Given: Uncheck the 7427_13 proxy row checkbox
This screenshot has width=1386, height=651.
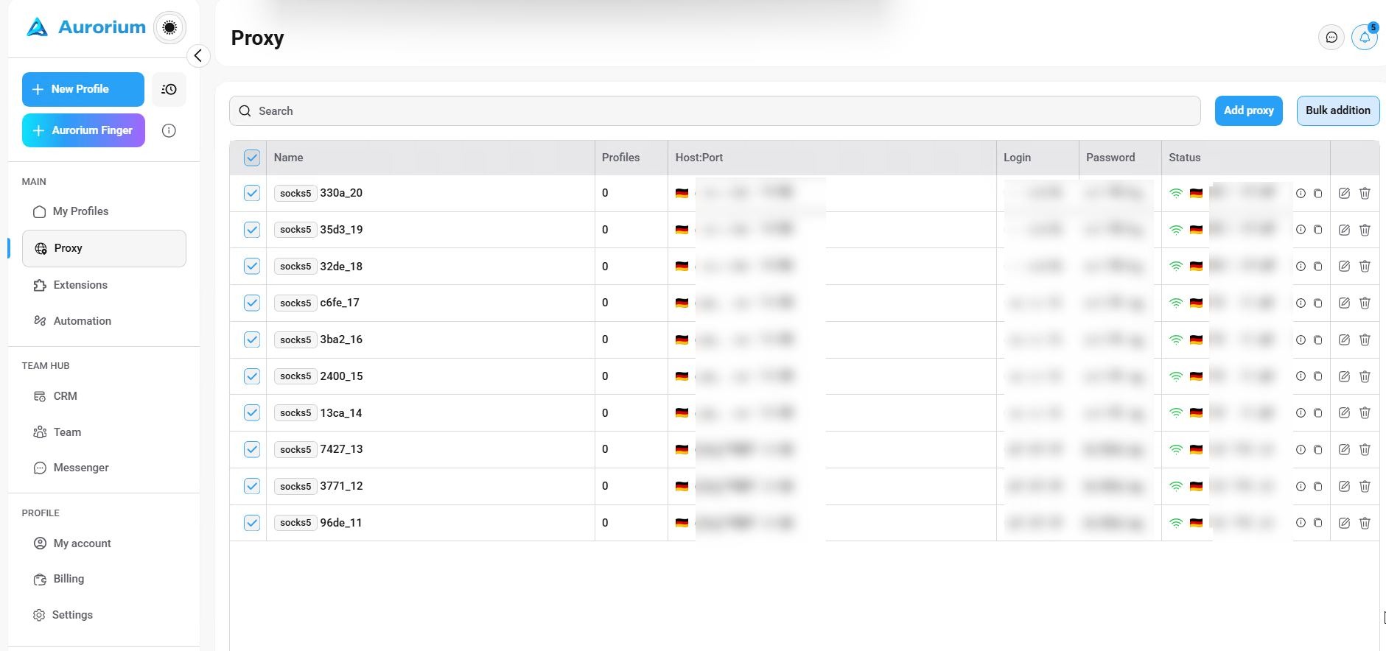Looking at the screenshot, I should click(252, 449).
